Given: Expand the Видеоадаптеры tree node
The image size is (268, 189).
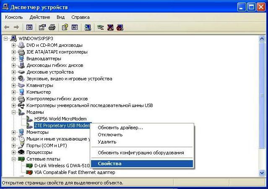Looking at the screenshot, I should point(14,59).
